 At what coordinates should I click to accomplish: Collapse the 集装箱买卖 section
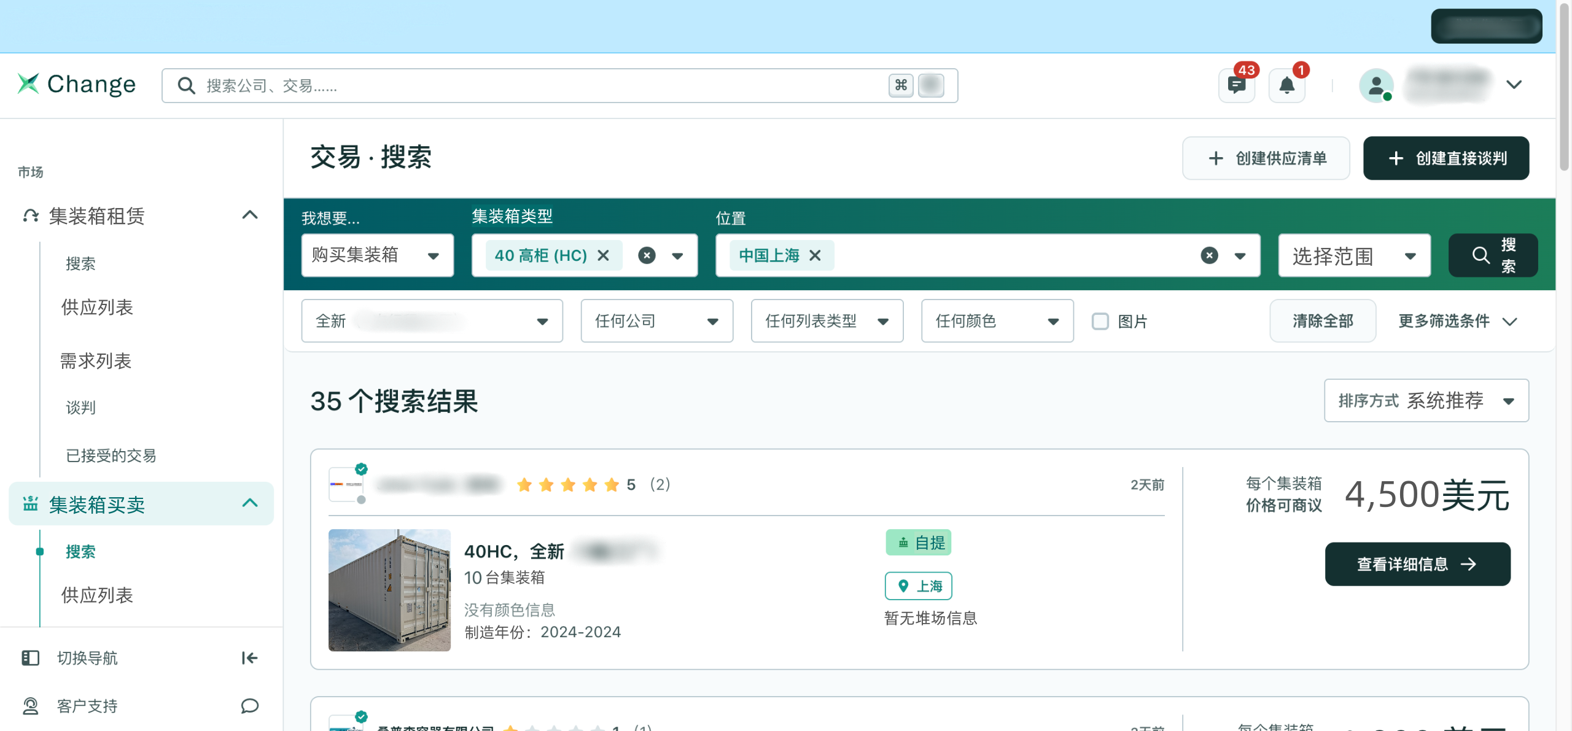coord(249,503)
